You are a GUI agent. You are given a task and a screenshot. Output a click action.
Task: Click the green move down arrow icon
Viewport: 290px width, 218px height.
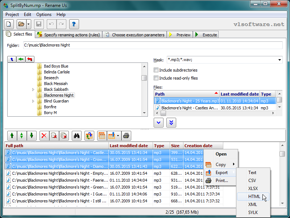pyautogui.click(x=32, y=136)
